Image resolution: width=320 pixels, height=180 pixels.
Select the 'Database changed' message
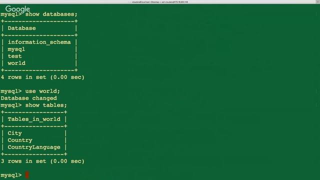point(29,98)
